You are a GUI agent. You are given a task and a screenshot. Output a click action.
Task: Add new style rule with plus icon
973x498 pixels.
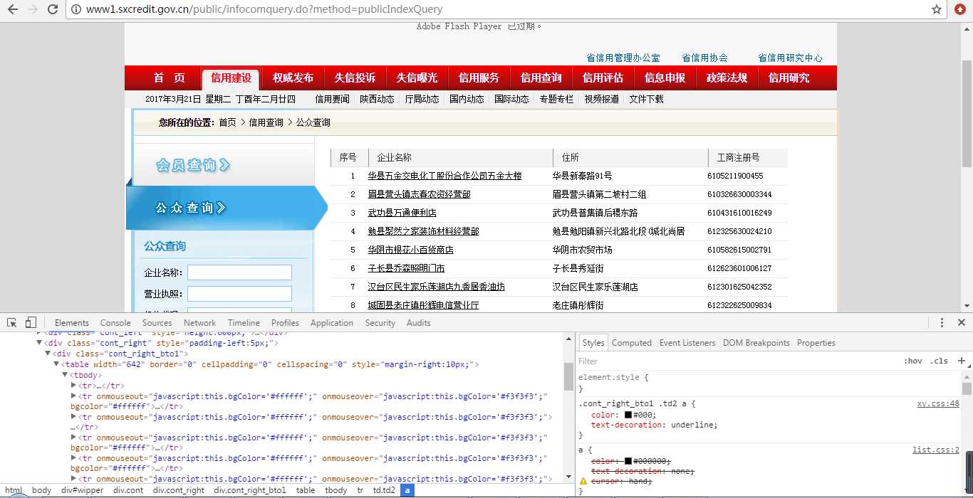coord(962,361)
